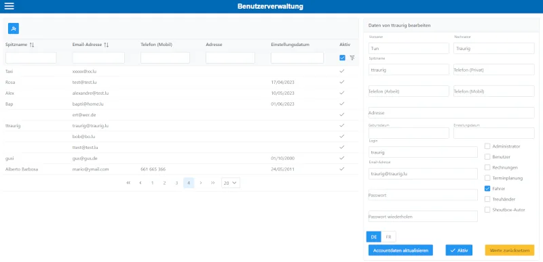Select the Alberto Barbosa row

[x=181, y=169]
